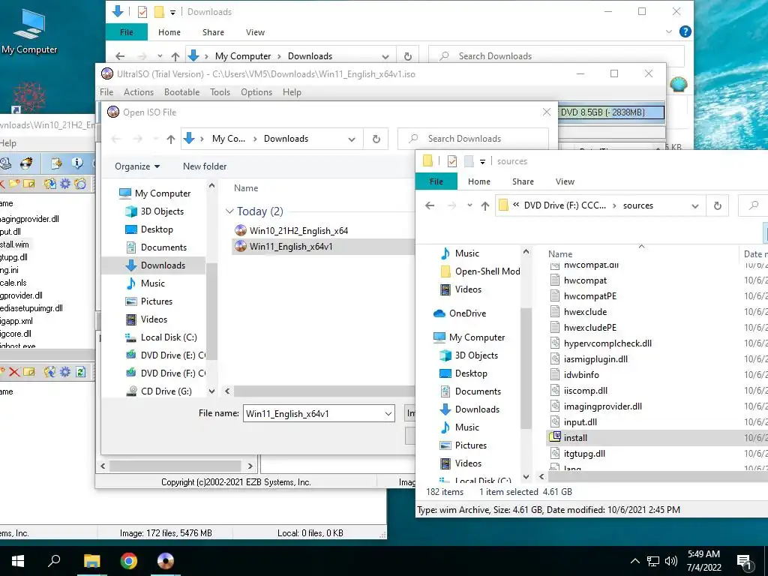
Task: Expand the Organize dropdown in Open ISO dialog
Action: (137, 166)
